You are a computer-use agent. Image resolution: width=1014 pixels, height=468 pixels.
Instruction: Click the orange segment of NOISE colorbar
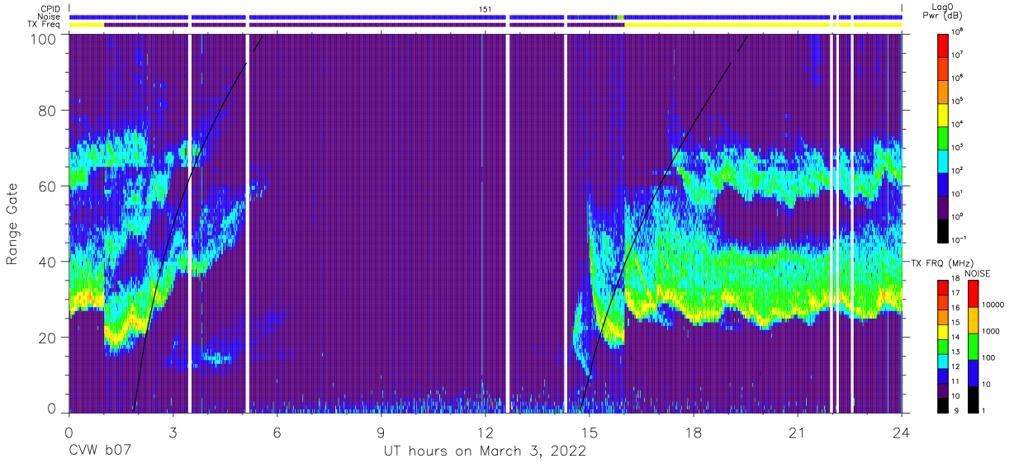pyautogui.click(x=972, y=319)
